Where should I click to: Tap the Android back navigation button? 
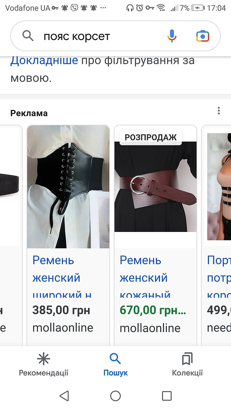[x=64, y=396]
